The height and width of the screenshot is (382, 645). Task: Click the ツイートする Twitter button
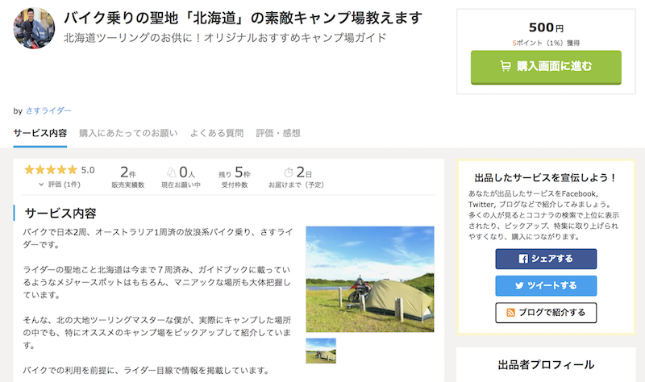[546, 285]
